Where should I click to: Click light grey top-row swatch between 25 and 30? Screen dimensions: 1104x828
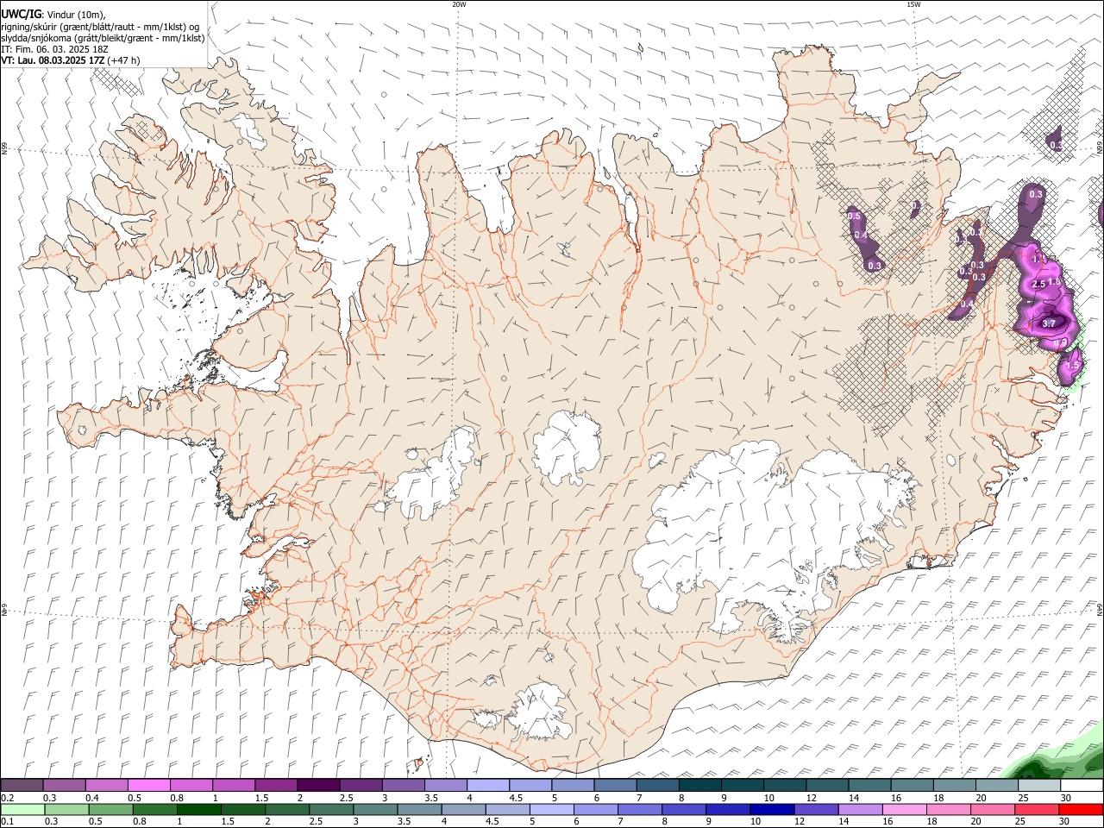coord(1039,786)
